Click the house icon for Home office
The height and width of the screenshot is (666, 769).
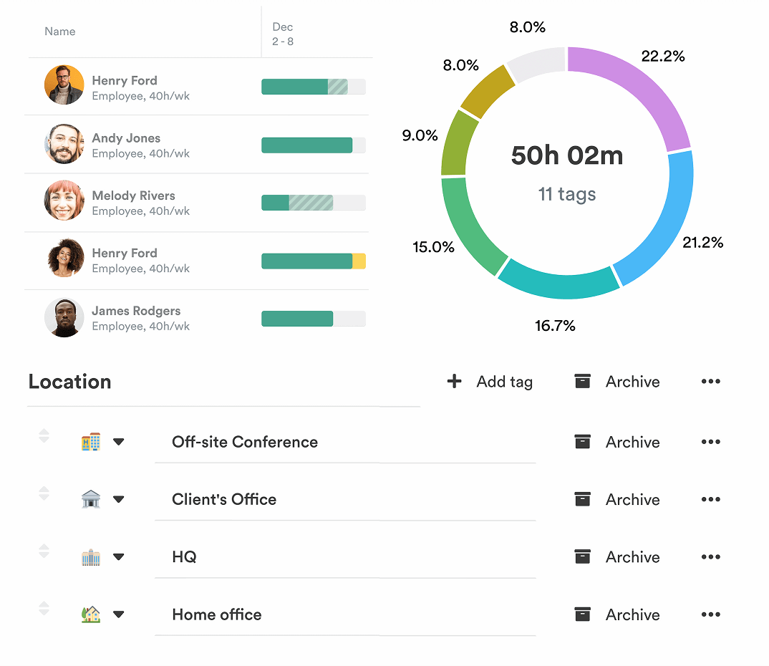91,614
